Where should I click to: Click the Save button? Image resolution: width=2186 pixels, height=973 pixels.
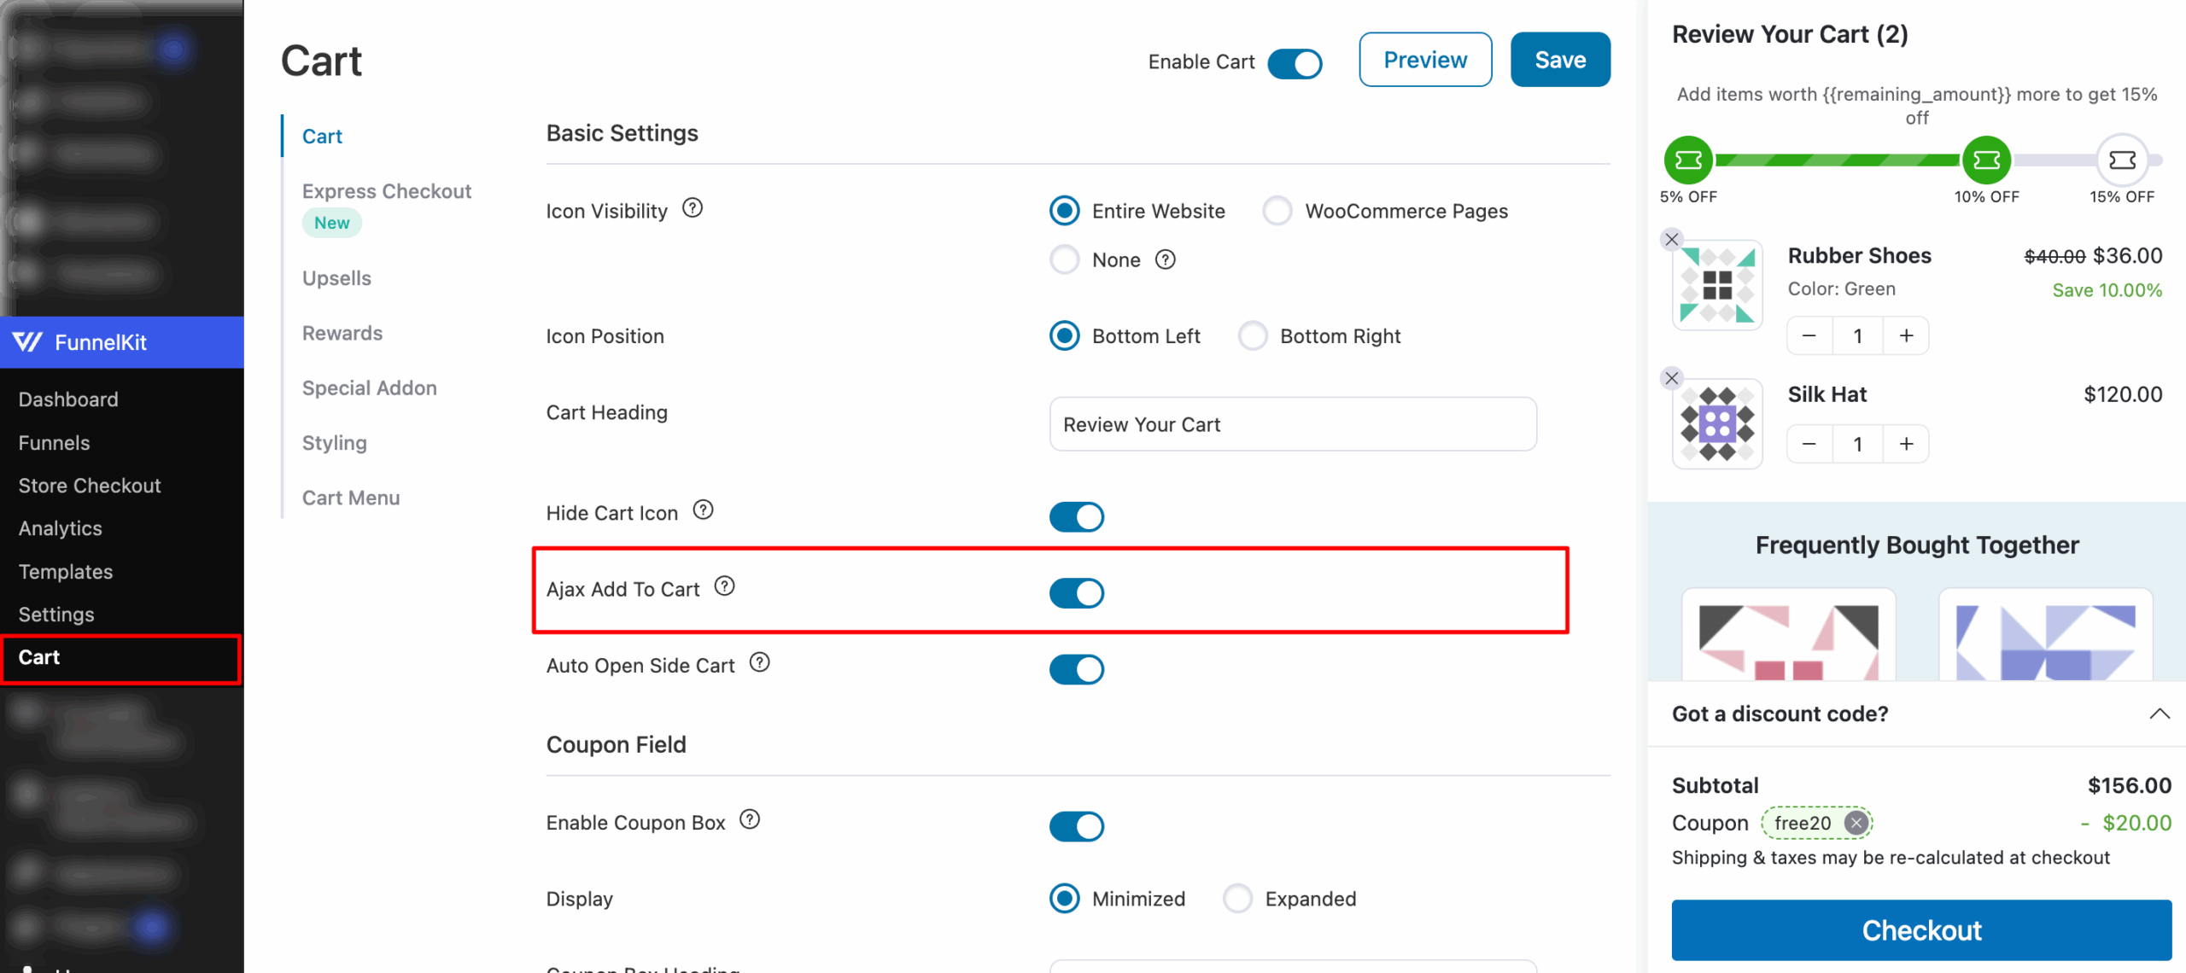(1560, 60)
